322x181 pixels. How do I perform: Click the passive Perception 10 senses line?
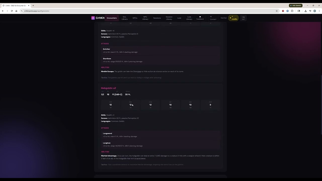click(x=120, y=118)
